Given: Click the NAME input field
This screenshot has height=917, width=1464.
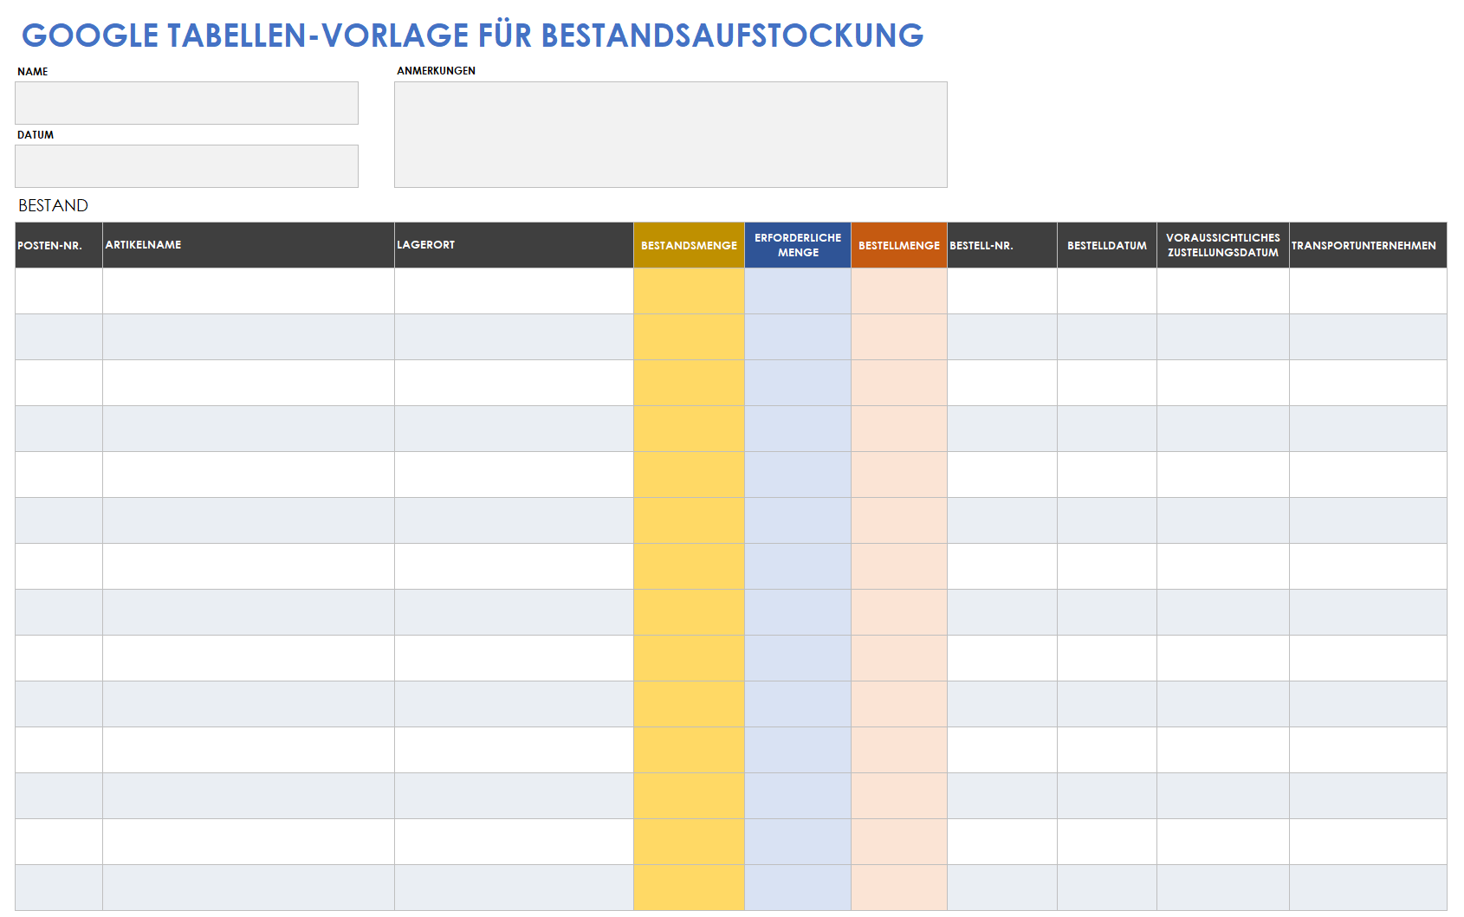Looking at the screenshot, I should click(x=186, y=103).
